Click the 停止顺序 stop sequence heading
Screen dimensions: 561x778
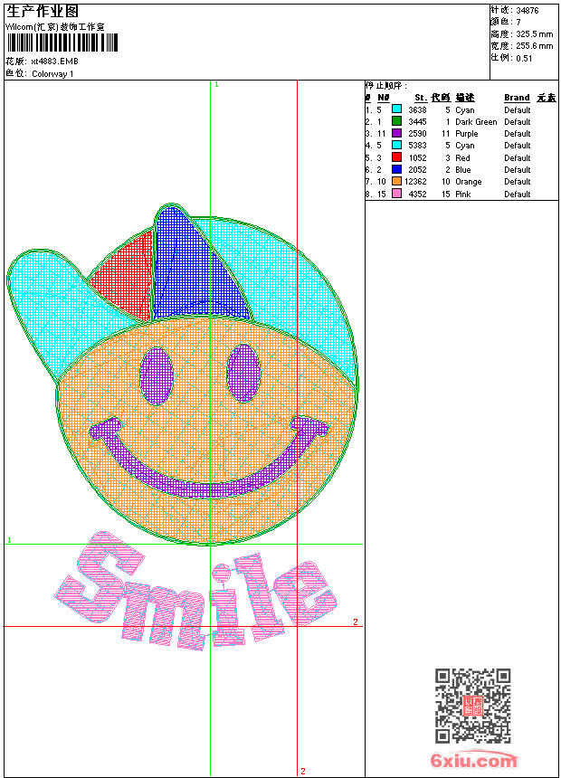click(386, 86)
